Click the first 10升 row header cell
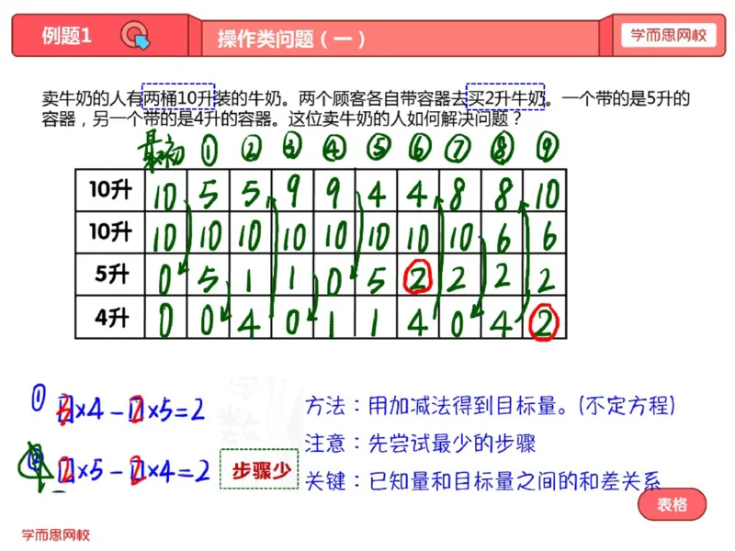The height and width of the screenshot is (551, 735). [110, 190]
